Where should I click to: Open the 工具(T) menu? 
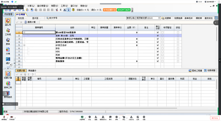[64, 6]
